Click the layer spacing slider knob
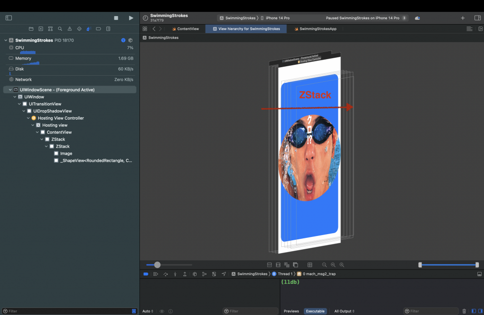This screenshot has width=484, height=315. click(157, 265)
